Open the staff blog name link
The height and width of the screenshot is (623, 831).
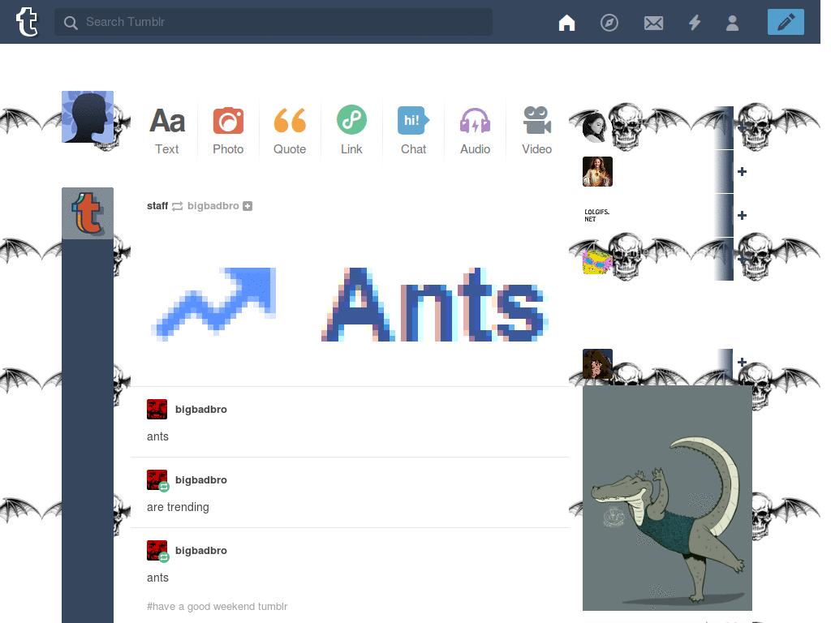tap(157, 205)
